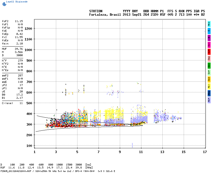
Task: Select the cyan NNE legend swatch
Action: tap(209, 24)
